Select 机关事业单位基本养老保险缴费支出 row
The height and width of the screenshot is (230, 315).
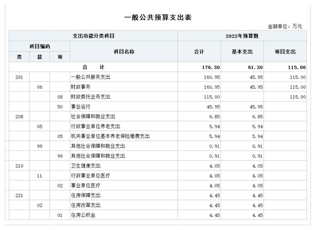(x=110, y=136)
